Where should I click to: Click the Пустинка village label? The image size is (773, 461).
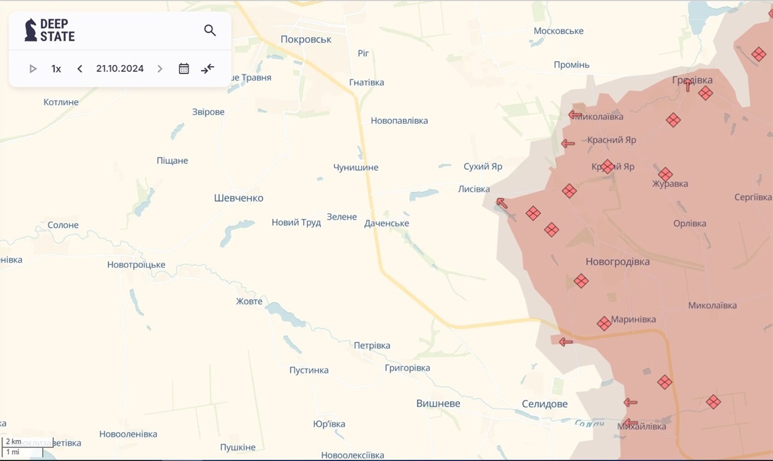click(309, 371)
